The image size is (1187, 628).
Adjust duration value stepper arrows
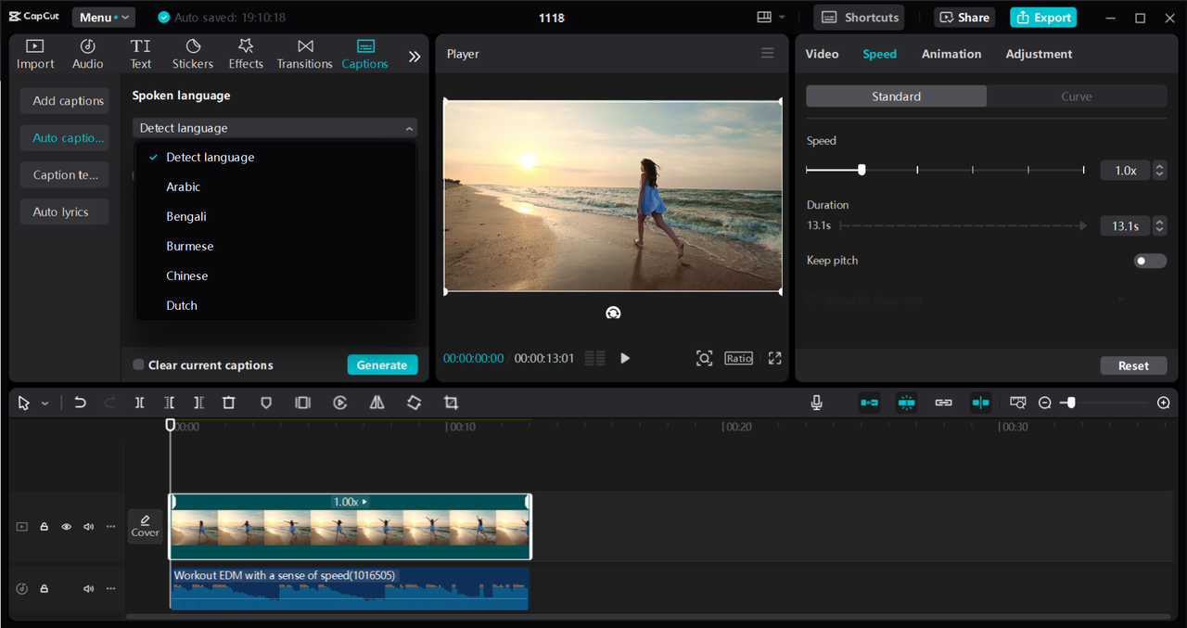[x=1159, y=226]
